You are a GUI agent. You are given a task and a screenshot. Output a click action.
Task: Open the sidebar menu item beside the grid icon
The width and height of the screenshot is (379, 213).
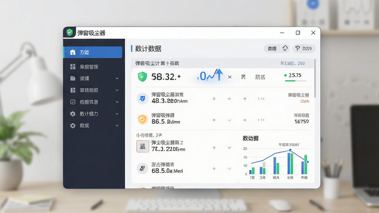[89, 67]
